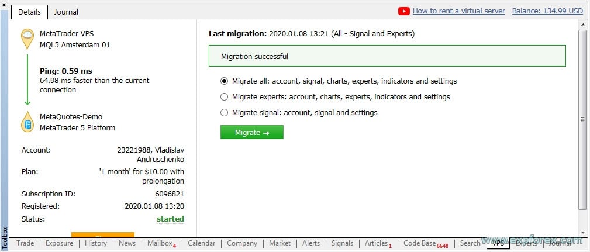Click the vertical Toolbox label
Screen dimensions: 590x252
pyautogui.click(x=5, y=238)
